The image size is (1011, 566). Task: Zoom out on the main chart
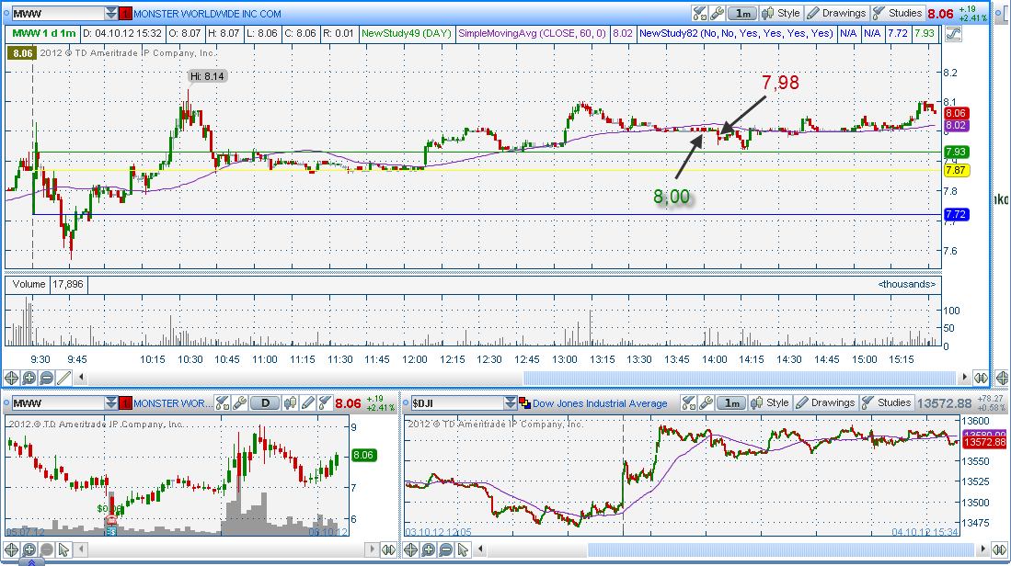(x=46, y=378)
